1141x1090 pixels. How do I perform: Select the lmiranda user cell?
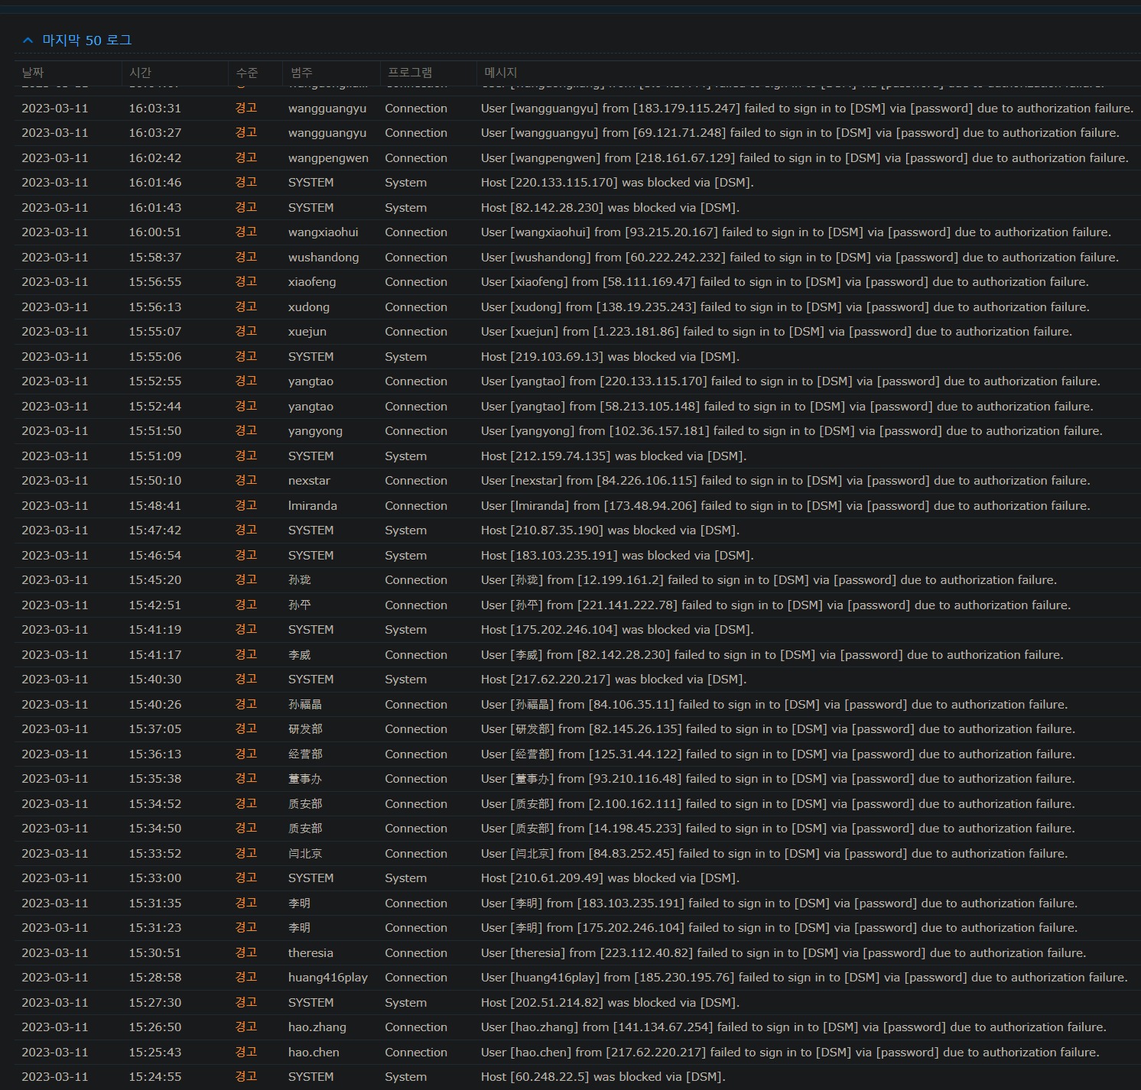pyautogui.click(x=313, y=506)
